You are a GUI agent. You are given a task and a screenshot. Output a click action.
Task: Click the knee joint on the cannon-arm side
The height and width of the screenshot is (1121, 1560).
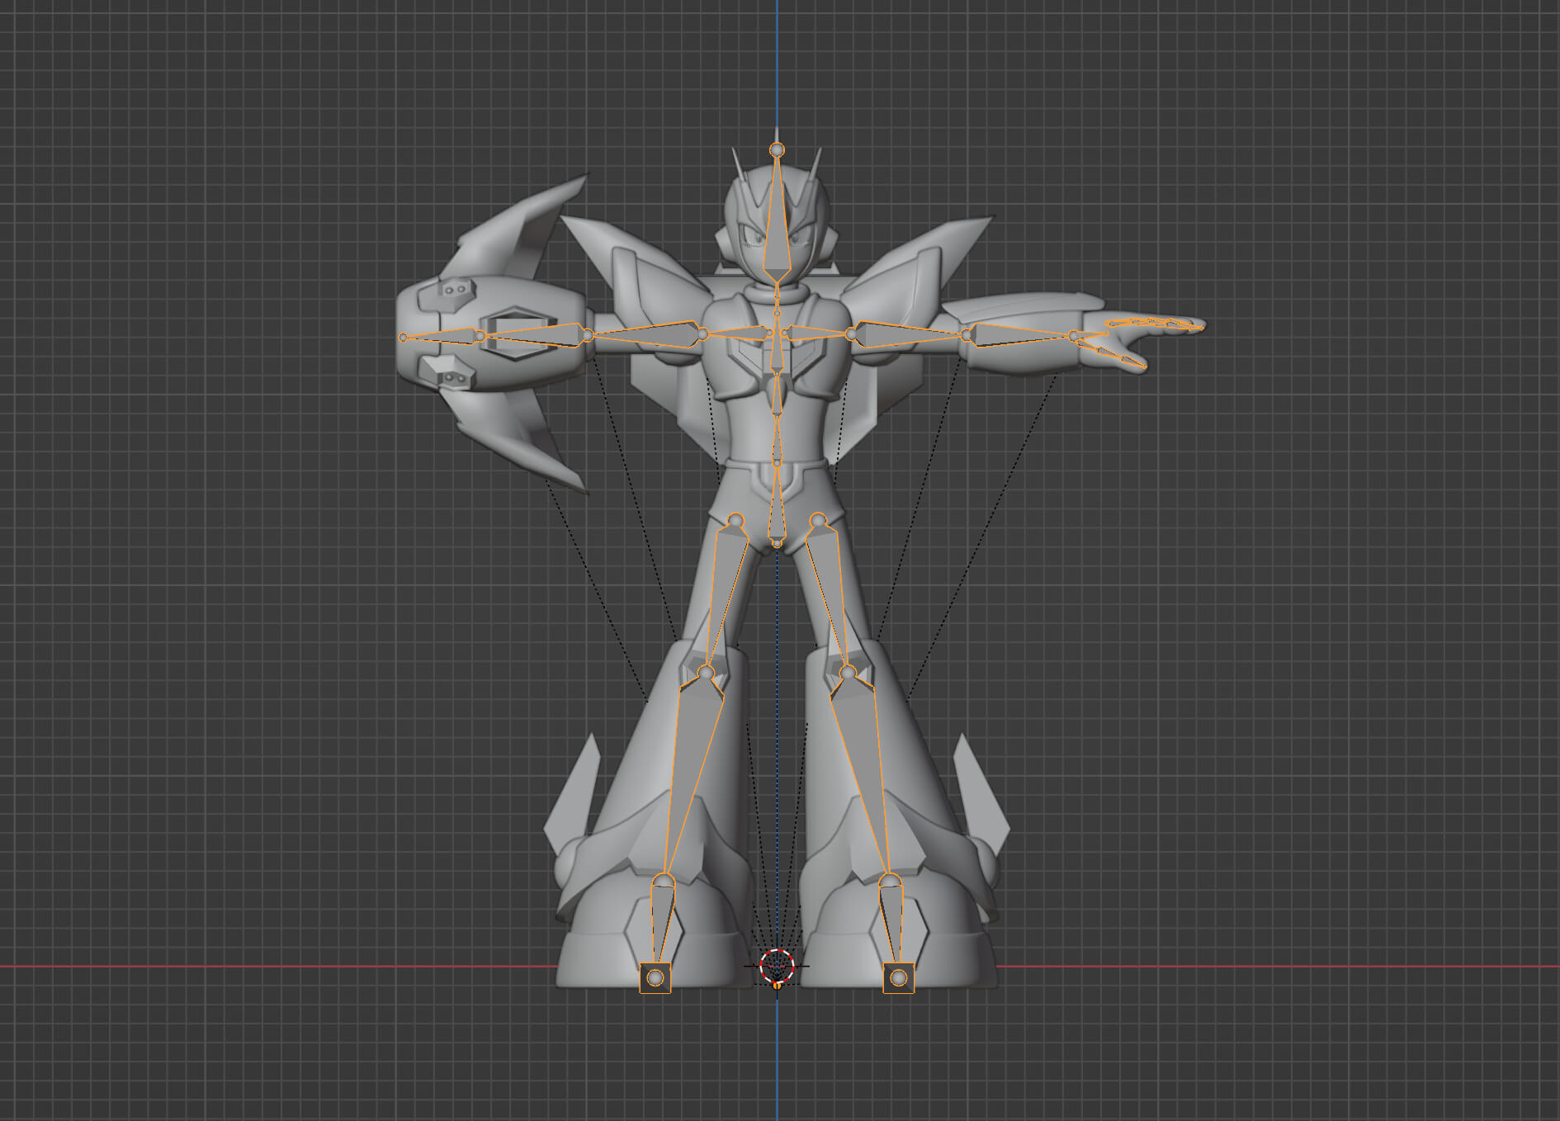tap(706, 673)
